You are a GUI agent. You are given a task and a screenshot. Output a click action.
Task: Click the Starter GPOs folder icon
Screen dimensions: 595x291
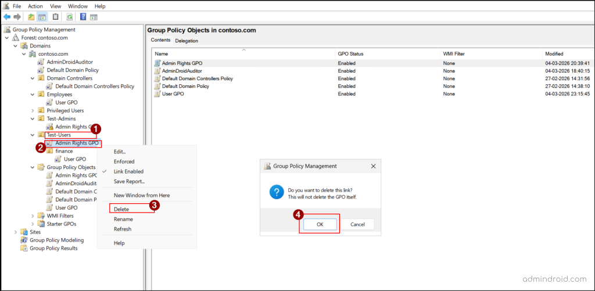(x=41, y=224)
